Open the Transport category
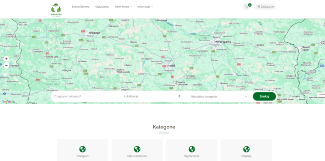The image size is (325, 161). click(82, 150)
